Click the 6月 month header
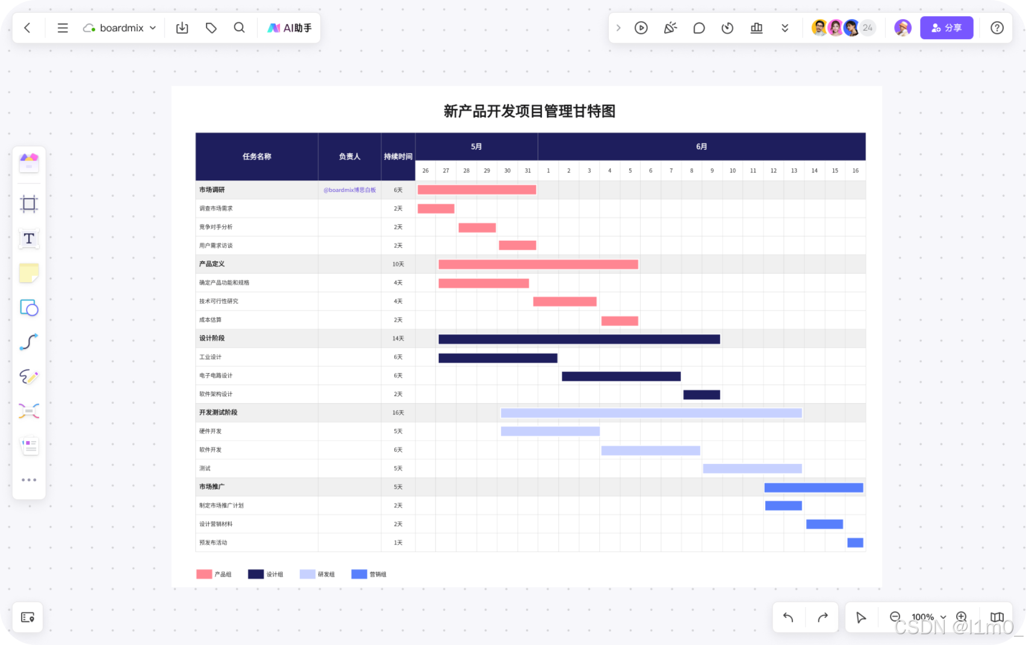1026x645 pixels. [701, 147]
